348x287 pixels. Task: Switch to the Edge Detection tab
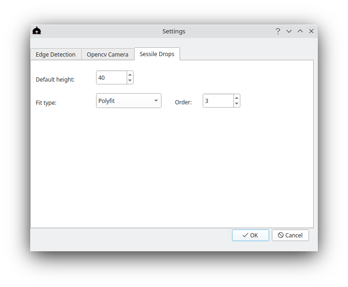click(56, 54)
